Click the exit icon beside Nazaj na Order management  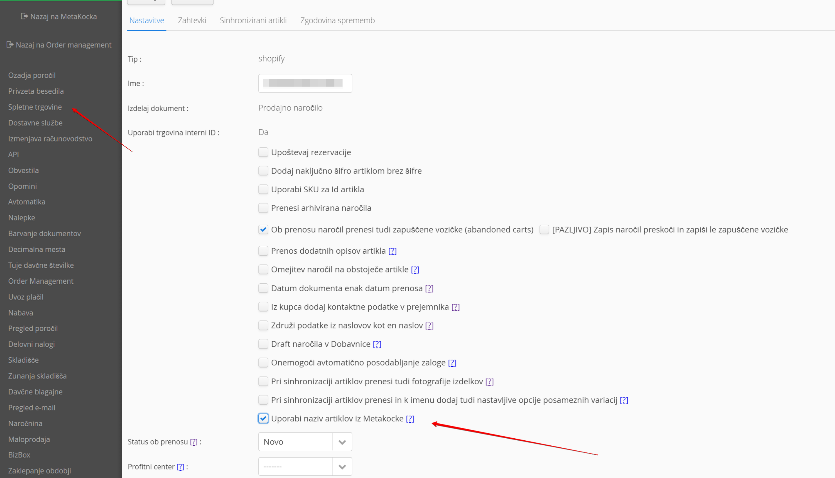(x=10, y=44)
